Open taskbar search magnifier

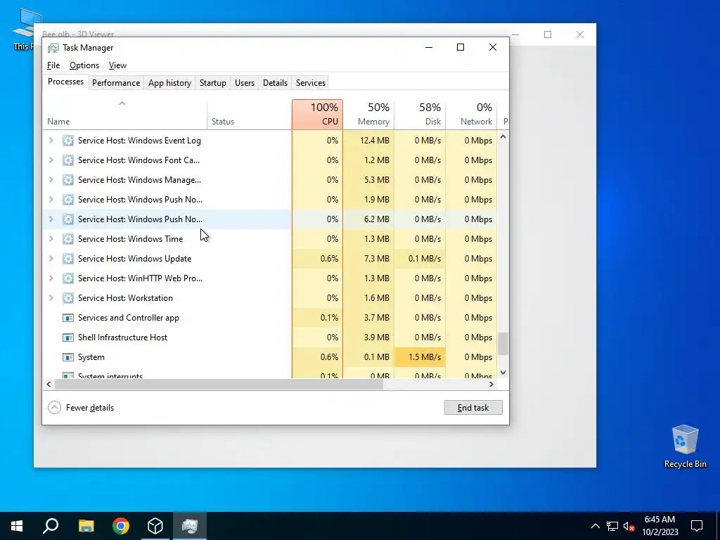click(x=51, y=526)
